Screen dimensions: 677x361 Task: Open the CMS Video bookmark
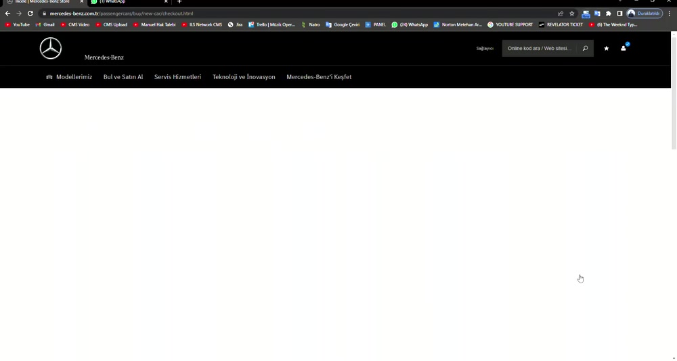74,24
